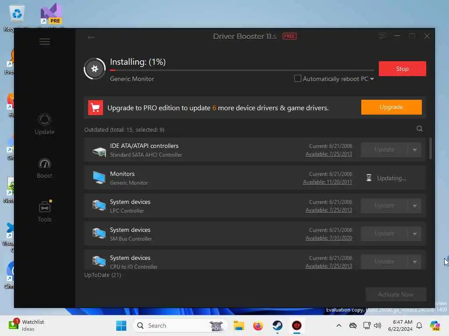Click the LPC Controller device icon
Screen dimensions: 449x336
click(99, 206)
